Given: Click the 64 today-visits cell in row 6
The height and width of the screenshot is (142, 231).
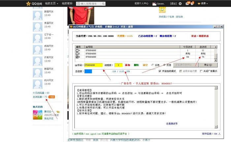Looking at the screenshot, I should pos(188,57).
